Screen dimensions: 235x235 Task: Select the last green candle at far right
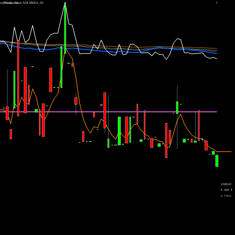click(x=217, y=161)
